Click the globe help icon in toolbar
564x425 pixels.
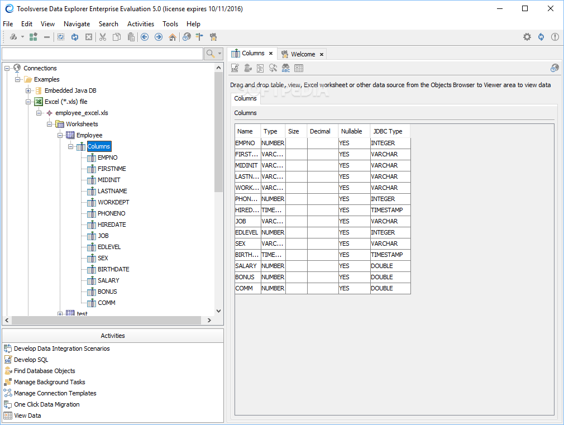point(187,37)
